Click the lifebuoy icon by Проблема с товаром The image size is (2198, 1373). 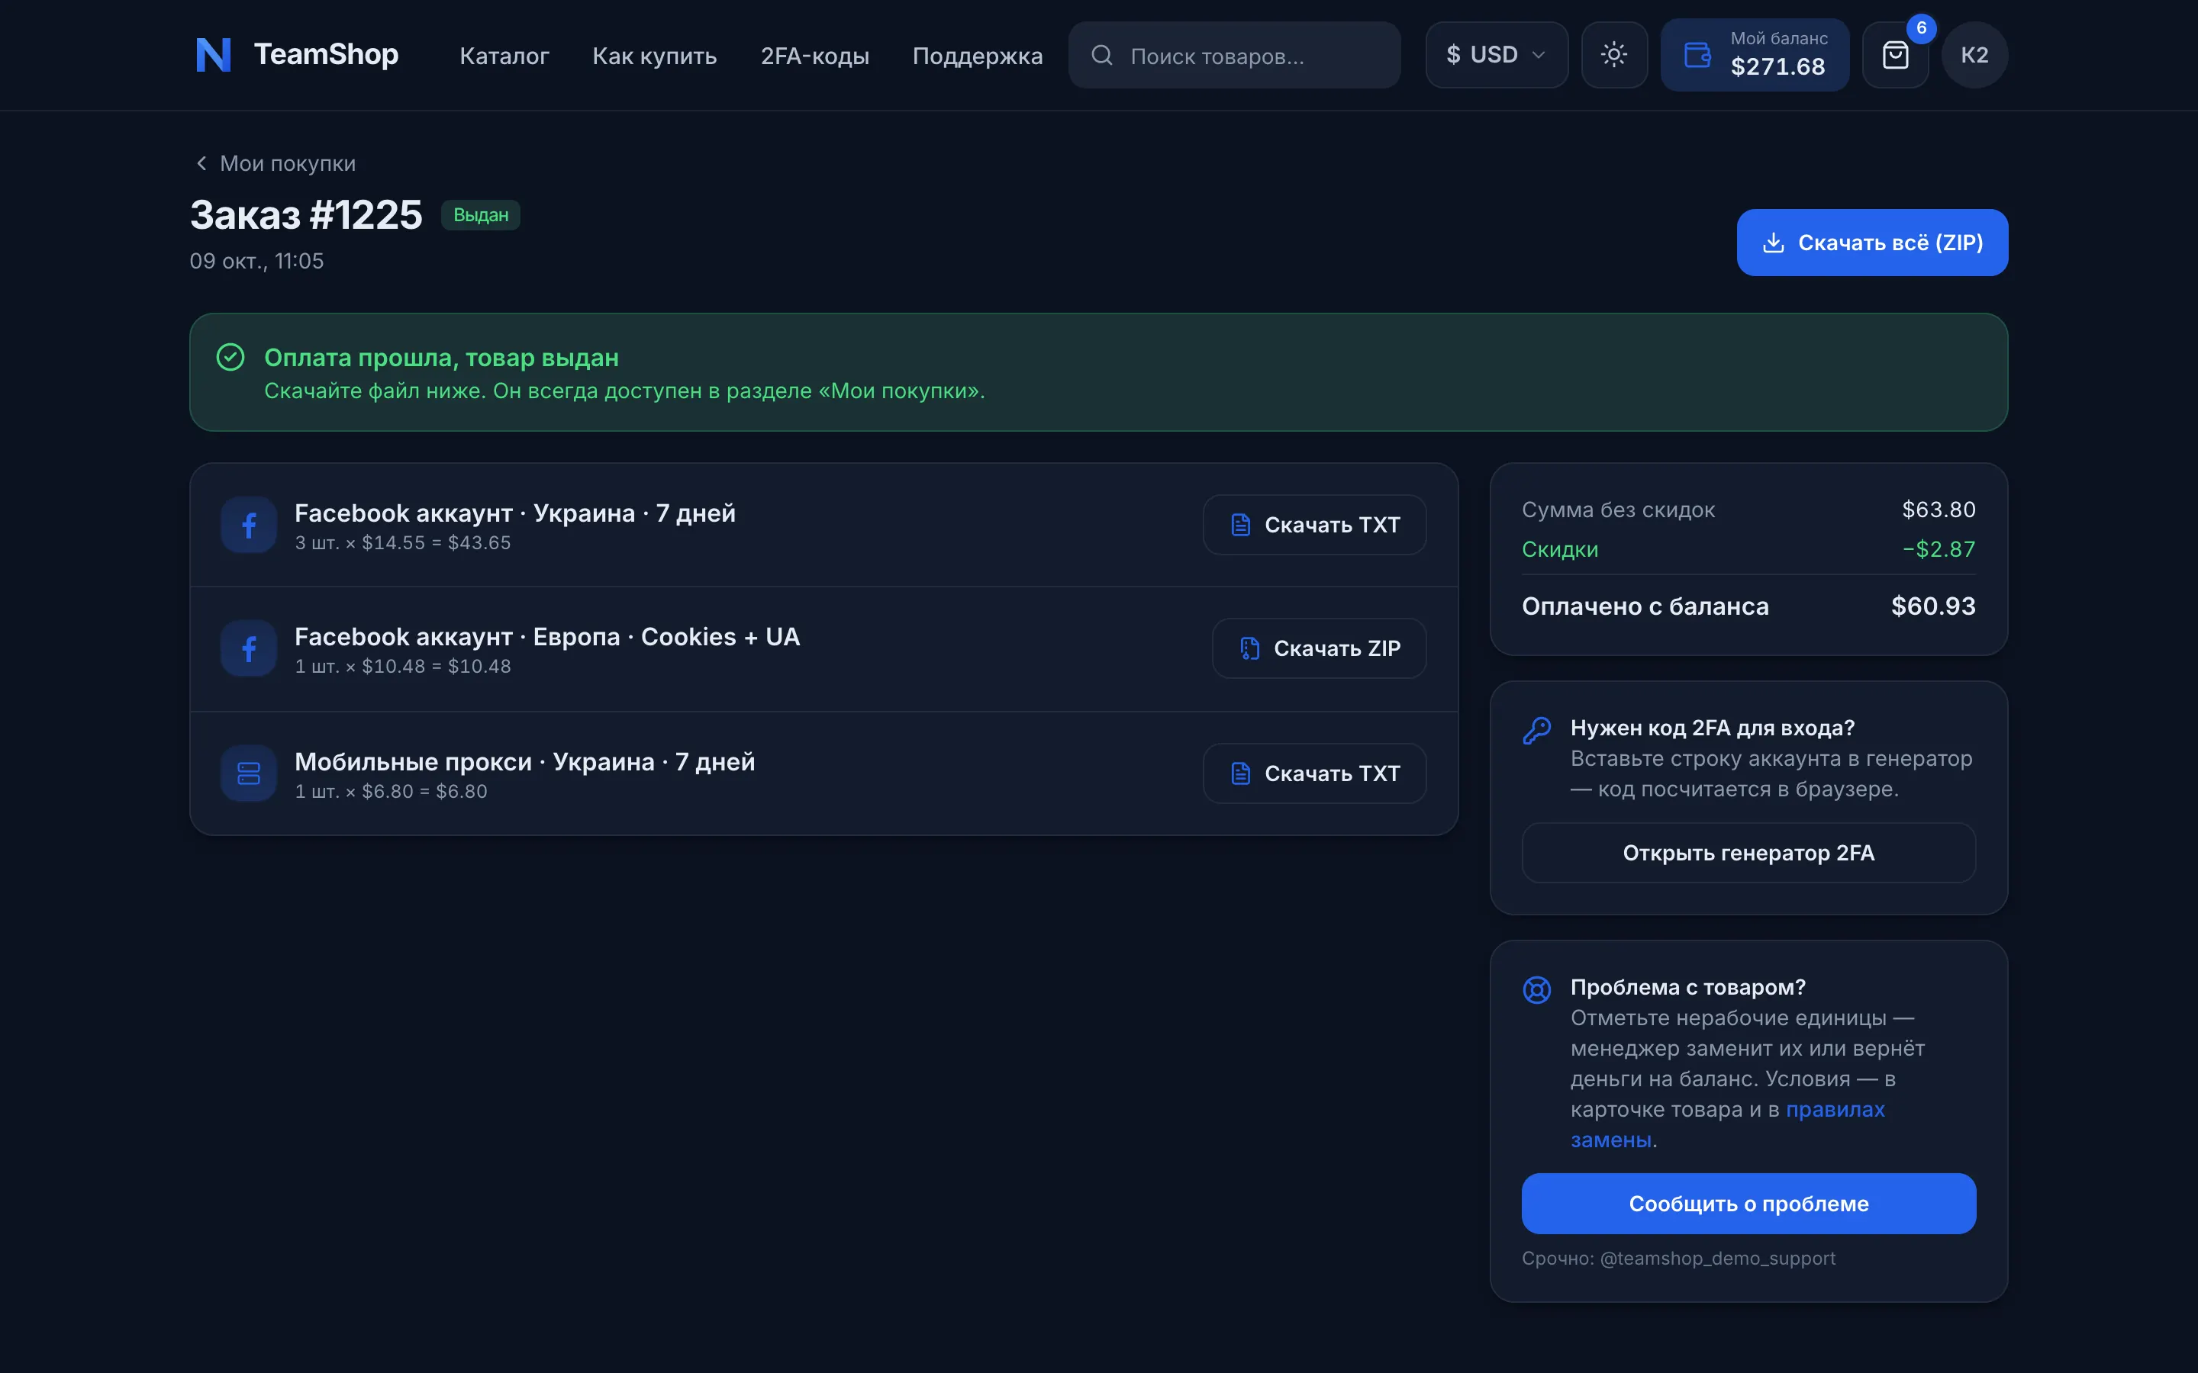tap(1537, 990)
